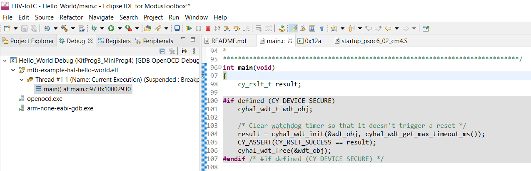Open the README.md editor tab
This screenshot has width=531, height=171.
pyautogui.click(x=228, y=41)
